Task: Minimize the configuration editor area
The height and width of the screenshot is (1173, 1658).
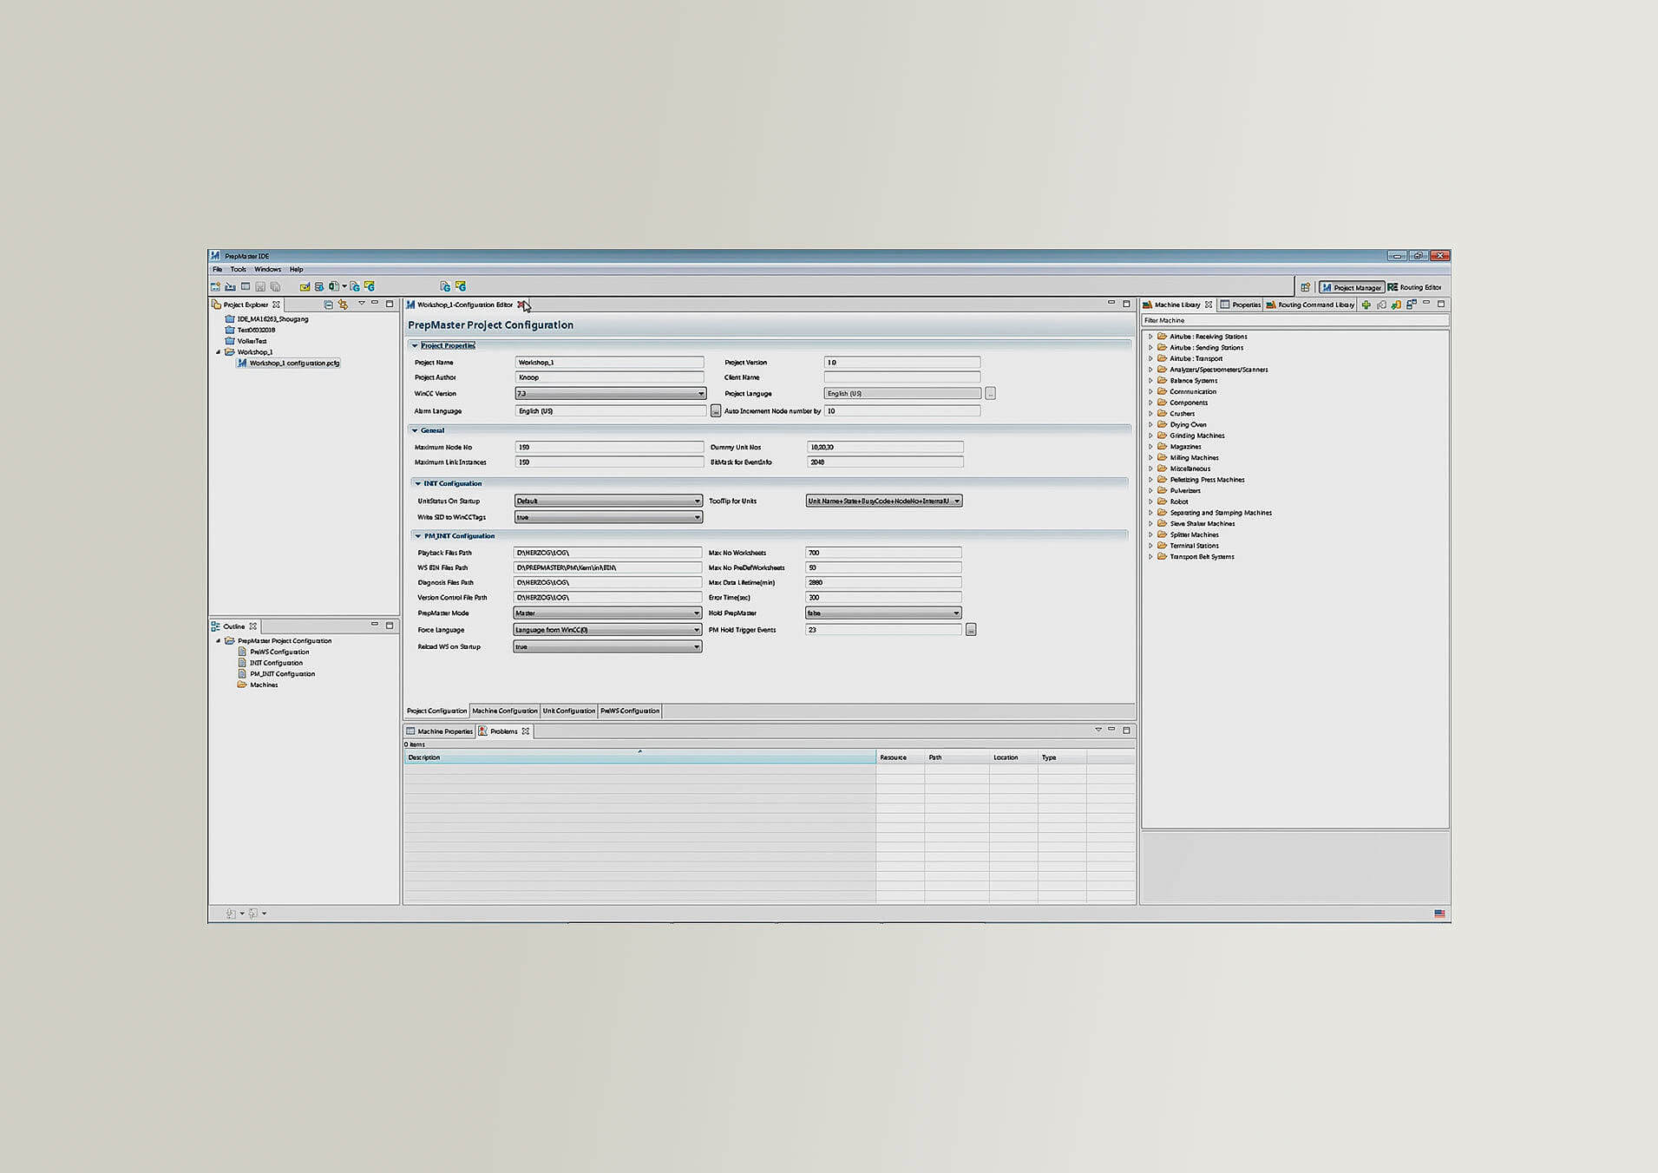Action: (x=1111, y=303)
